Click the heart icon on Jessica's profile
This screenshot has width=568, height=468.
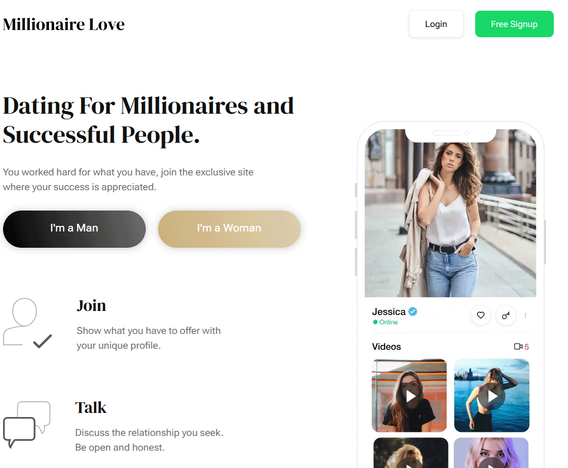[480, 315]
